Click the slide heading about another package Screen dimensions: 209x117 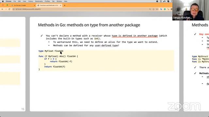coord(89,25)
